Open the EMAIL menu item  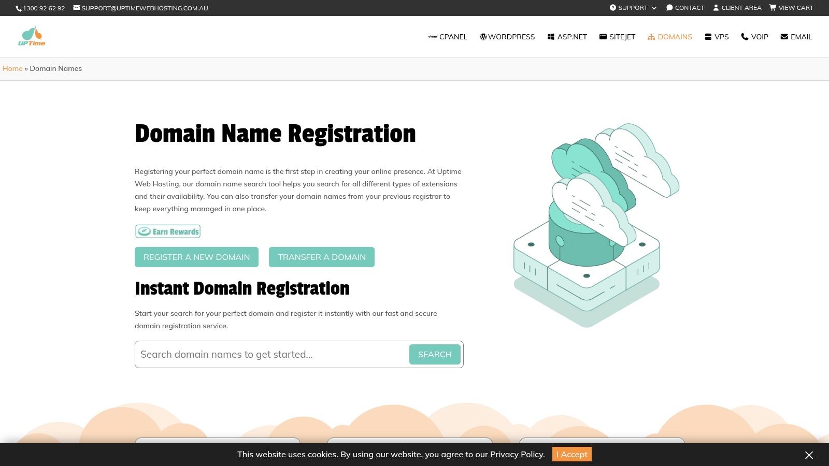tap(796, 37)
